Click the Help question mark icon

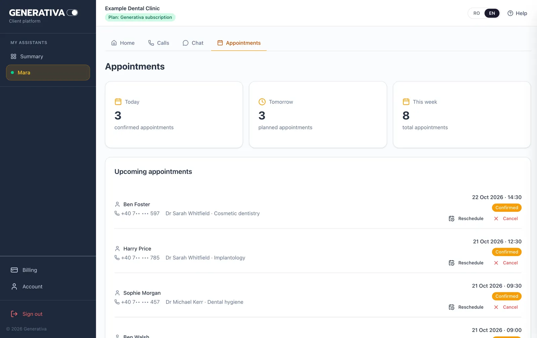pos(510,13)
